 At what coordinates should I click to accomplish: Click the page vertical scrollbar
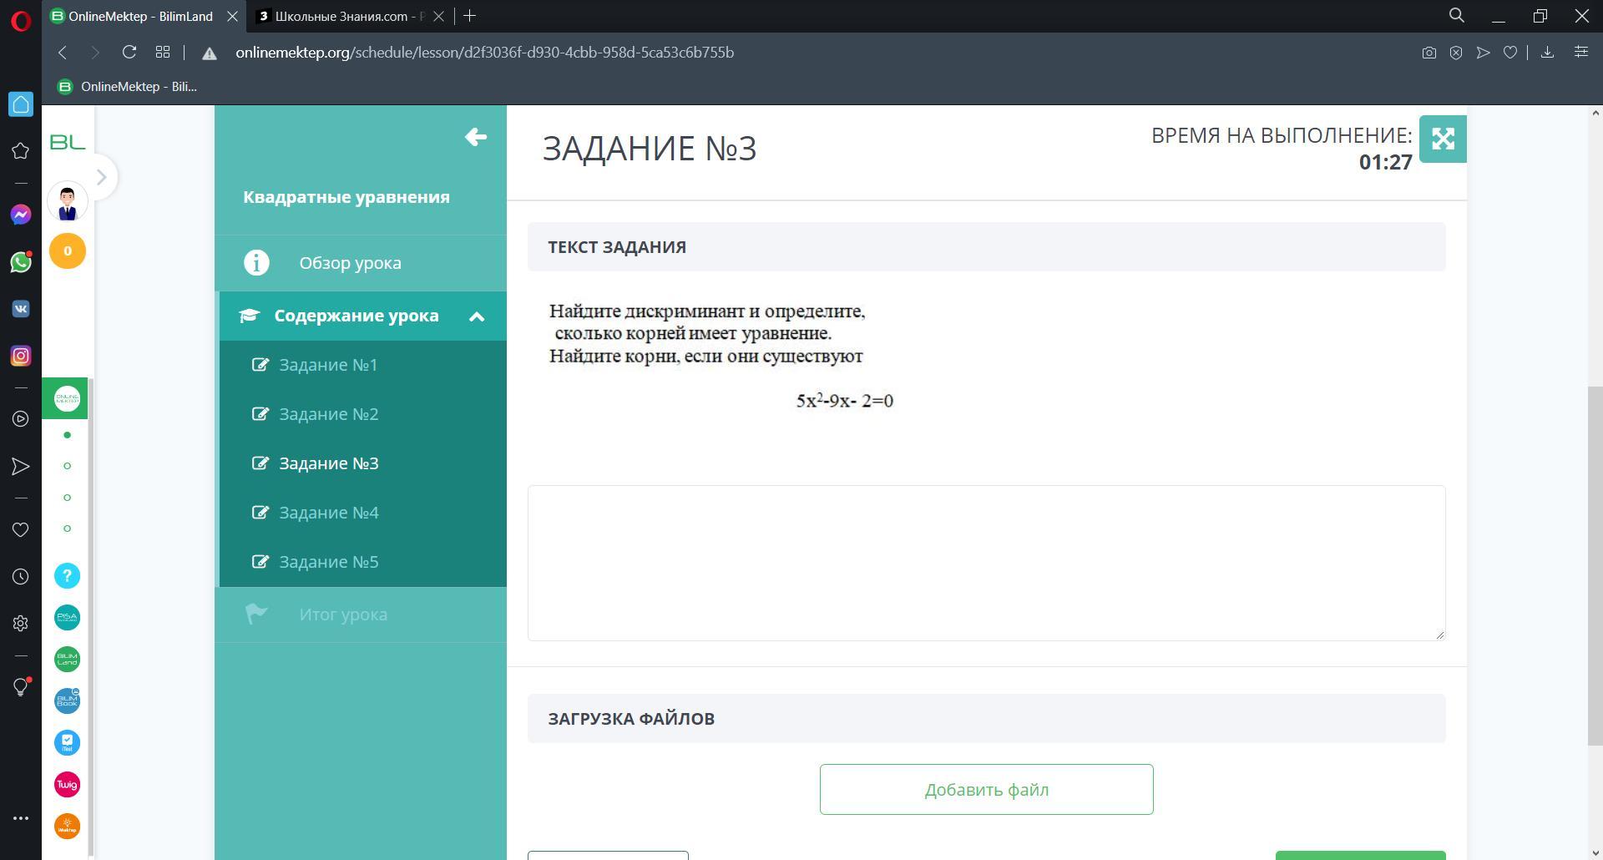point(1594,566)
